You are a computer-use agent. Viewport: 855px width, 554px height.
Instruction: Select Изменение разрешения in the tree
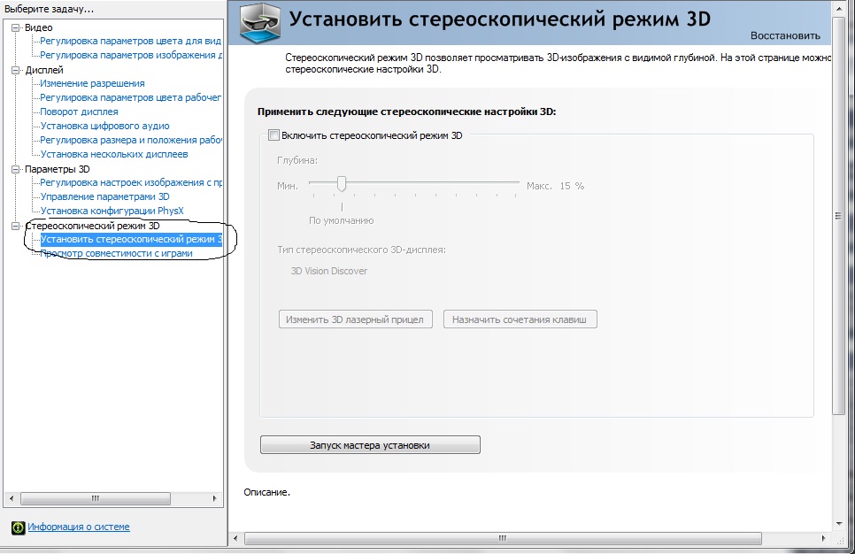[92, 83]
